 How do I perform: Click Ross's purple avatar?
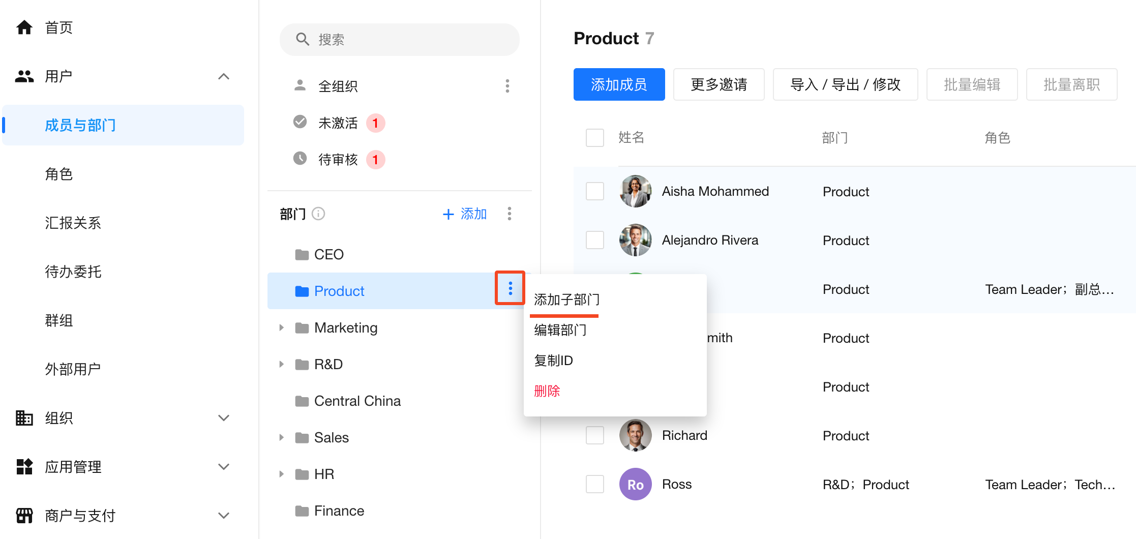pos(635,484)
